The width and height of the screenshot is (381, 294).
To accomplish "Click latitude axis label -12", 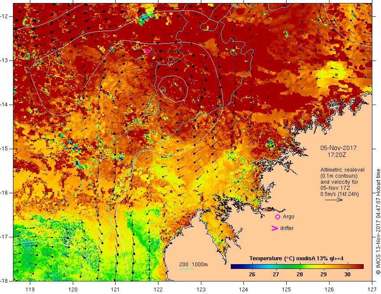I will click(x=5, y=16).
